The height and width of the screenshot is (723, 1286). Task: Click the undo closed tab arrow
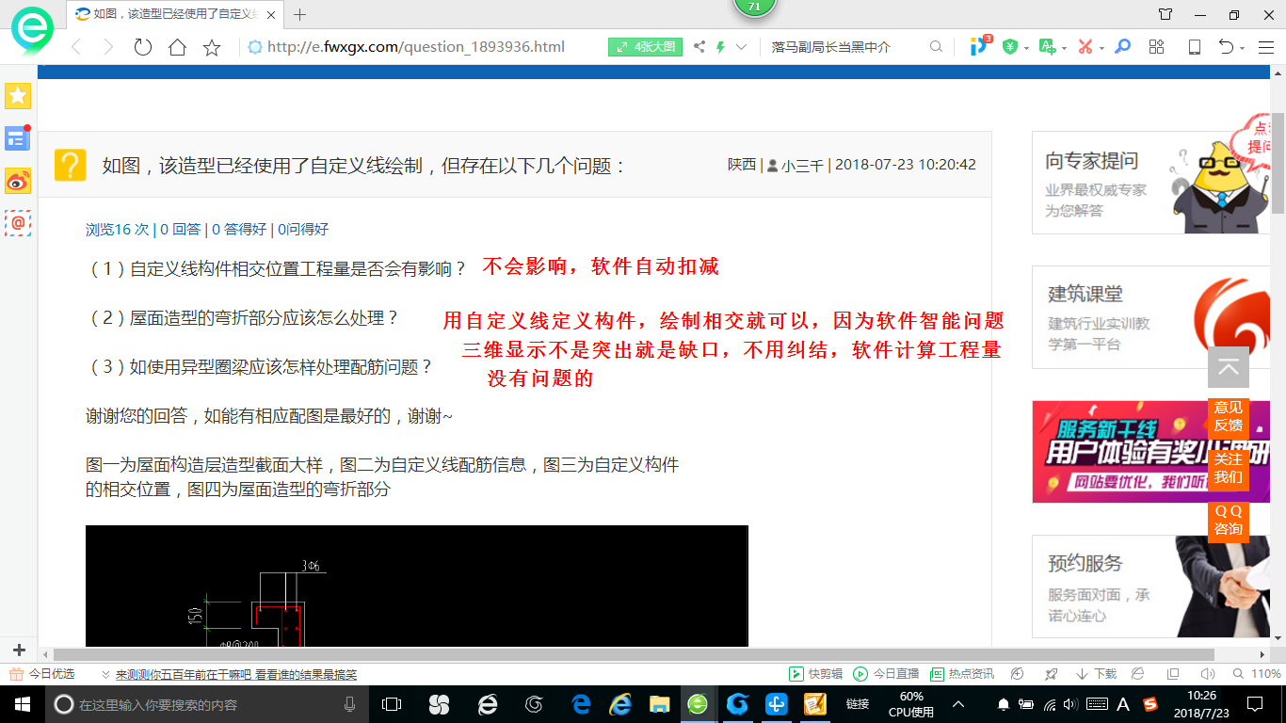click(x=1226, y=47)
